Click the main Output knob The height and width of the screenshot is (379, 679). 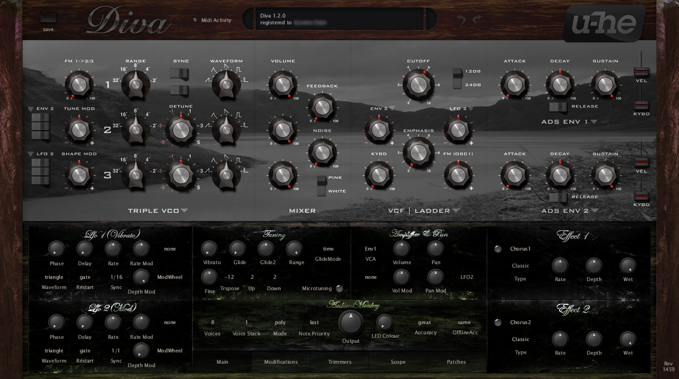pyautogui.click(x=351, y=322)
